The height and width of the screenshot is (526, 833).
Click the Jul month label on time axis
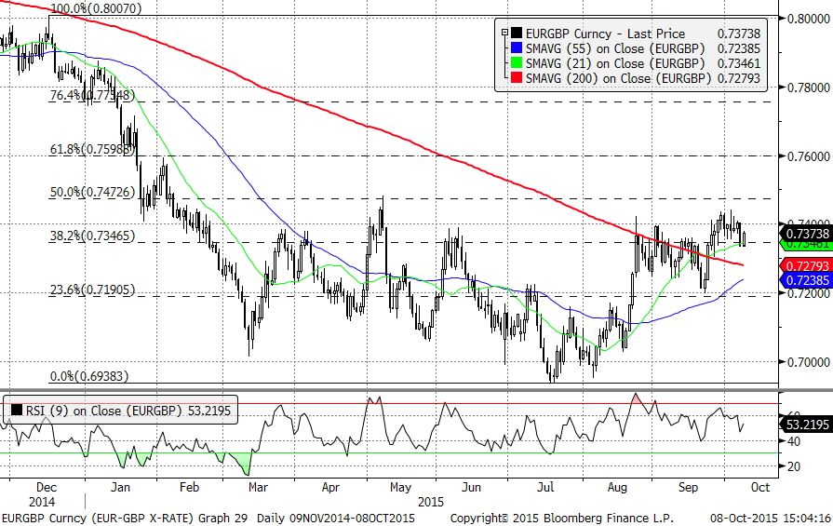[545, 487]
